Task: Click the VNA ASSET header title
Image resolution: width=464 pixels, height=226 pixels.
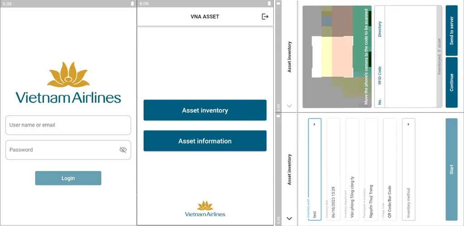Action: click(x=205, y=17)
